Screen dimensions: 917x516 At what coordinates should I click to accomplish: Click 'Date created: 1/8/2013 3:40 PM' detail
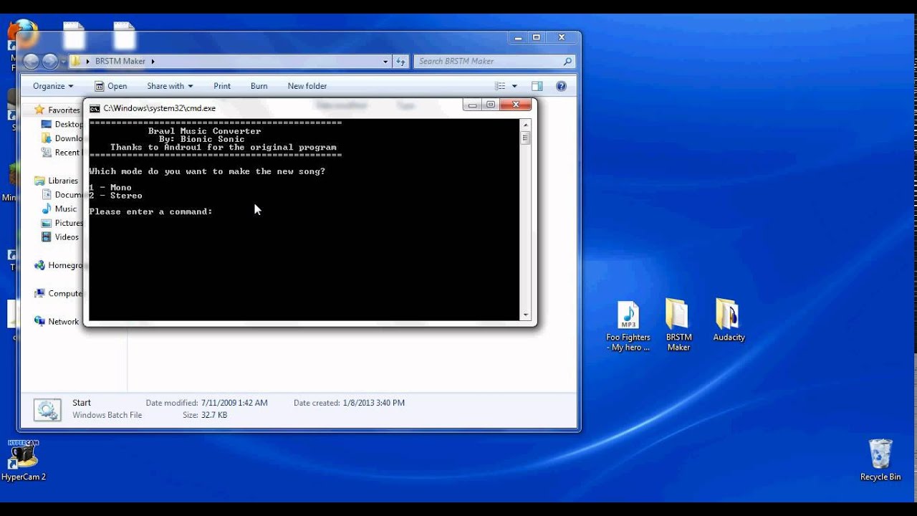(349, 403)
